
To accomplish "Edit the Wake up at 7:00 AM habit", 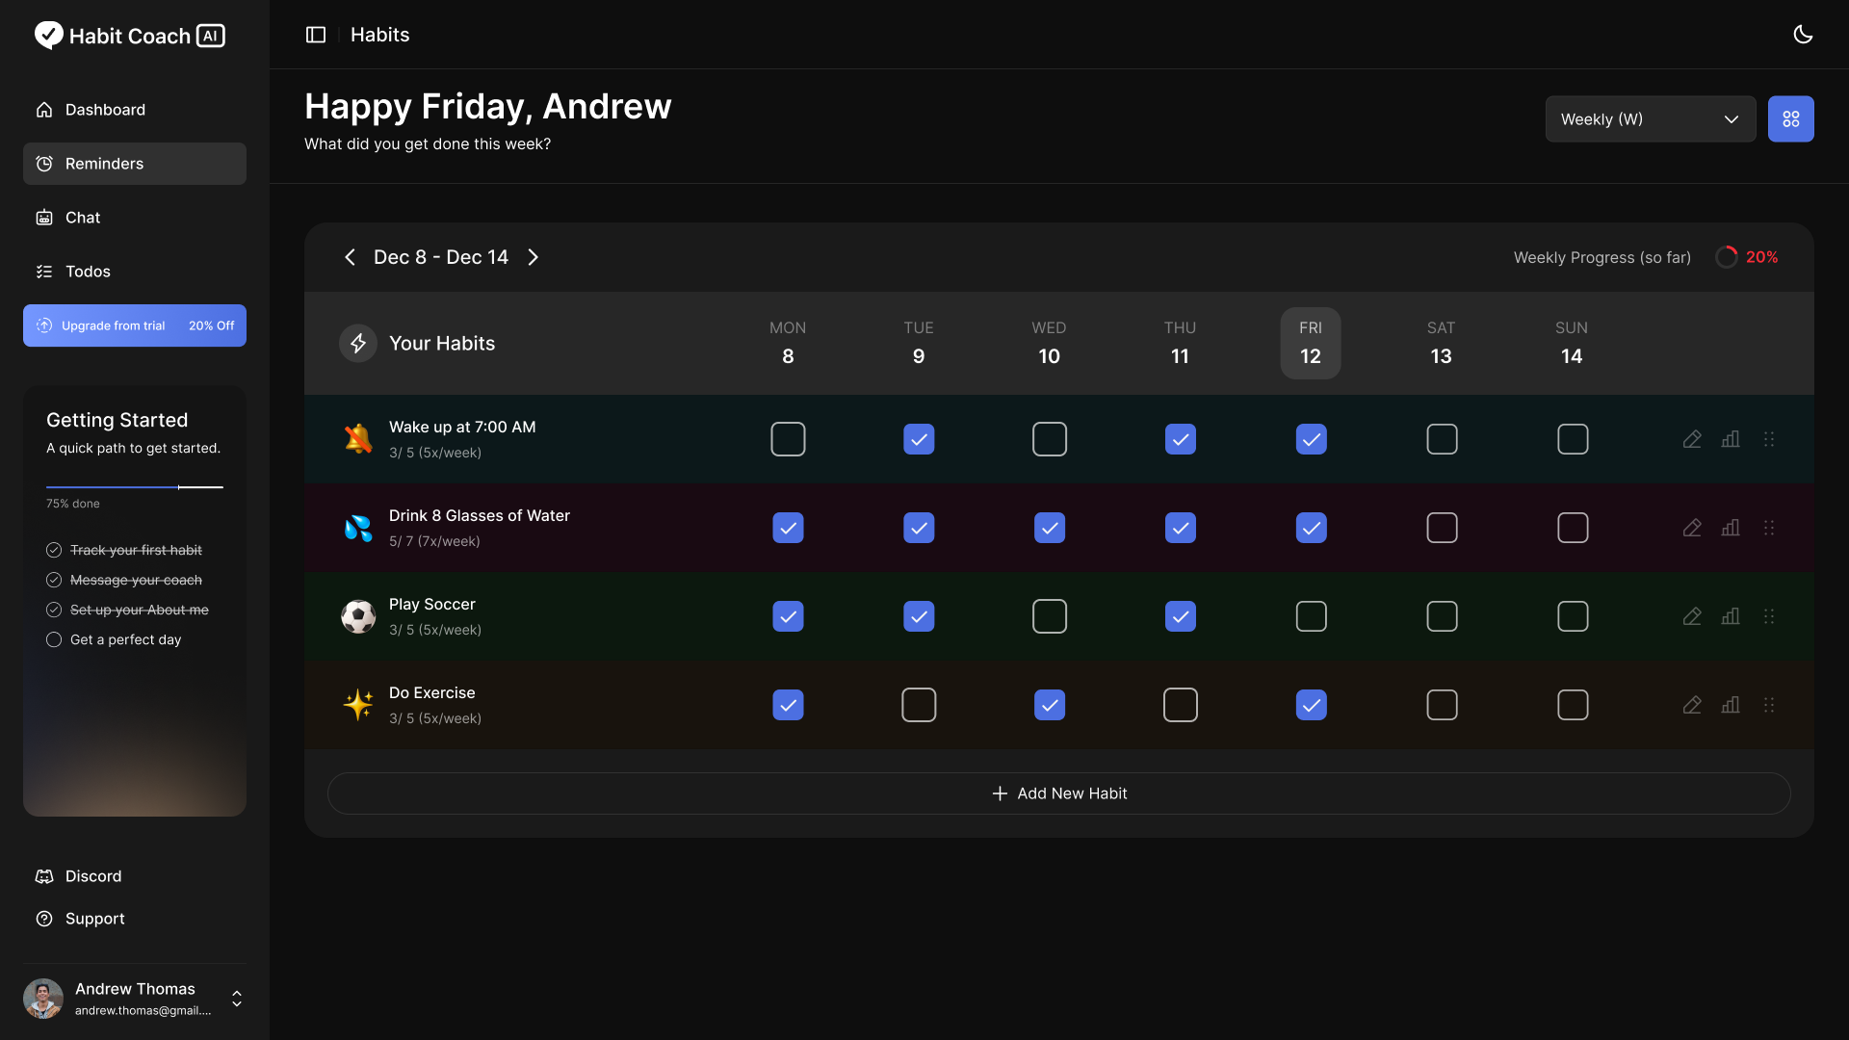I will point(1691,439).
